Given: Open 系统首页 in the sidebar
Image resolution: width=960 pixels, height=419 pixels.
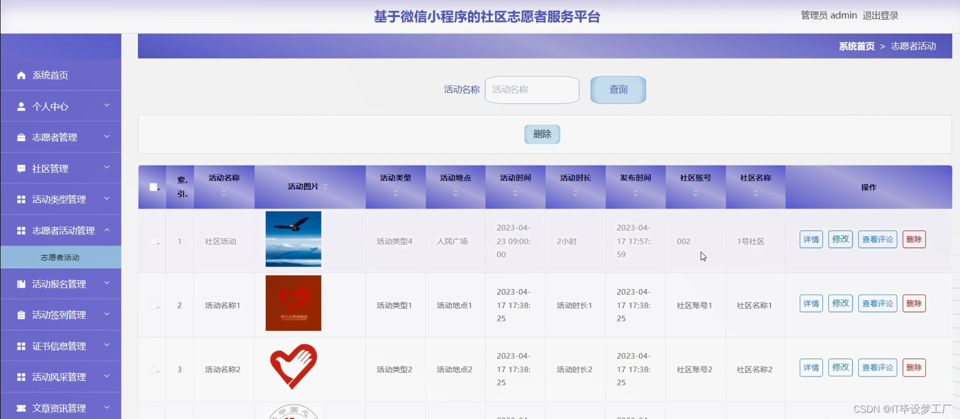Looking at the screenshot, I should point(61,75).
